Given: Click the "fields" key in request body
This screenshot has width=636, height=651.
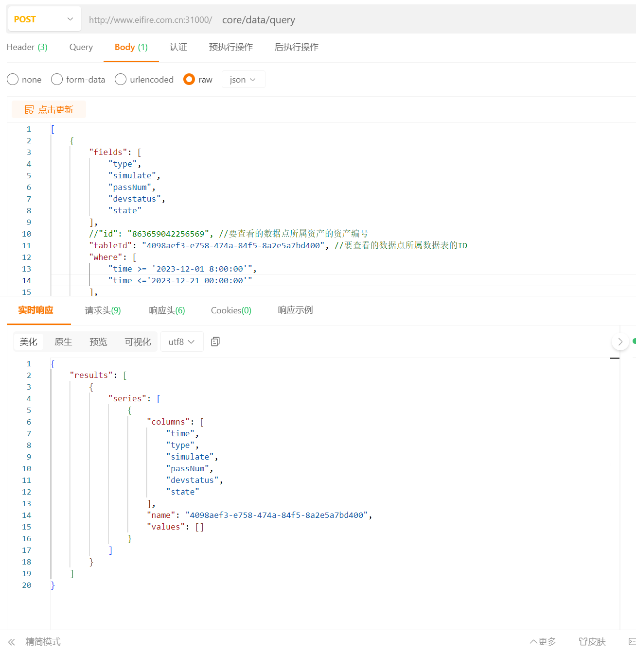Looking at the screenshot, I should [x=108, y=153].
